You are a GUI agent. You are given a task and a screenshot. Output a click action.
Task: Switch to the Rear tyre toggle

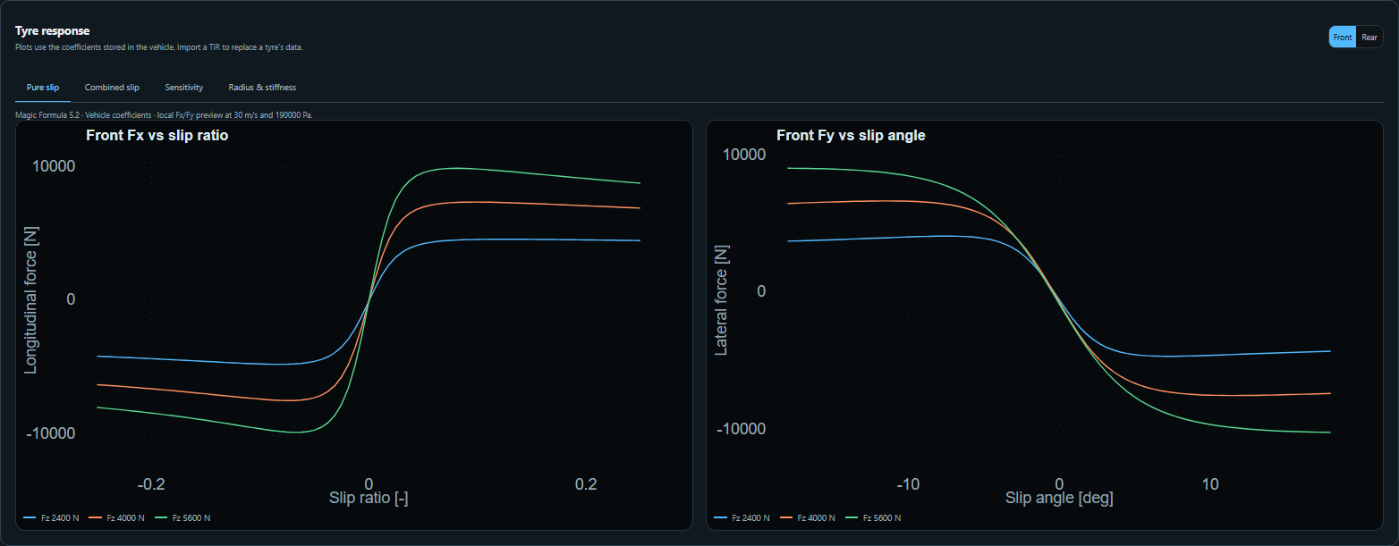1369,37
